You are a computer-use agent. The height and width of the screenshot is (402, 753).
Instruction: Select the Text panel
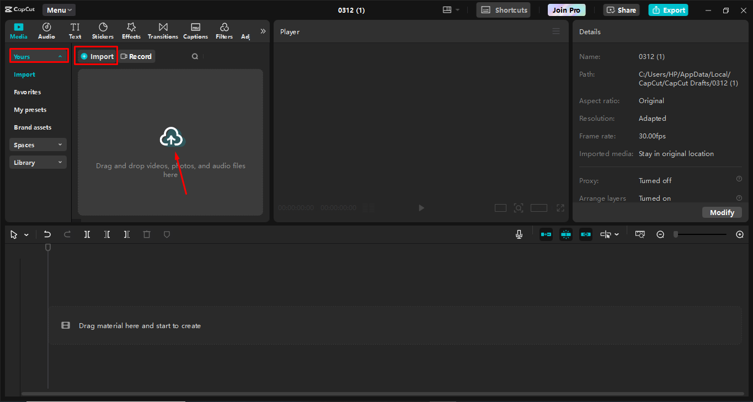tap(75, 30)
